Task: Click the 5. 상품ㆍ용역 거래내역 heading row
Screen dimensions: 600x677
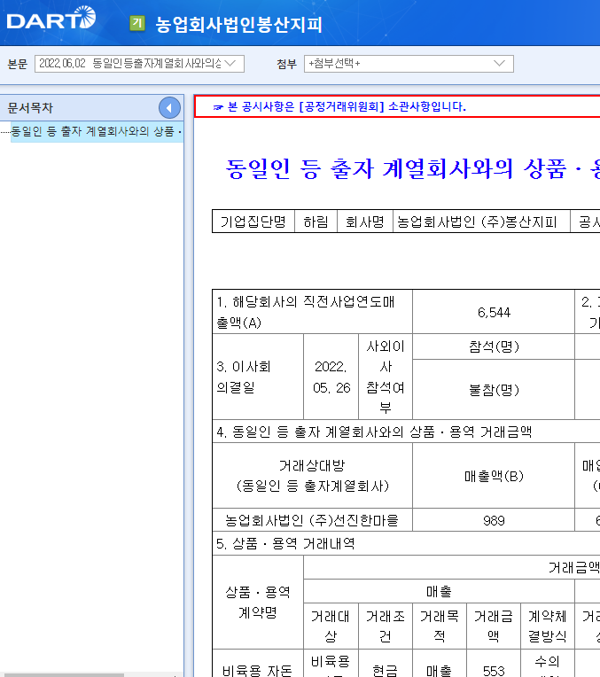Action: pos(406,543)
